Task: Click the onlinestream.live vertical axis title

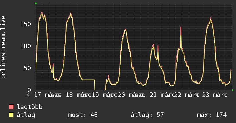Action: (x=3, y=47)
